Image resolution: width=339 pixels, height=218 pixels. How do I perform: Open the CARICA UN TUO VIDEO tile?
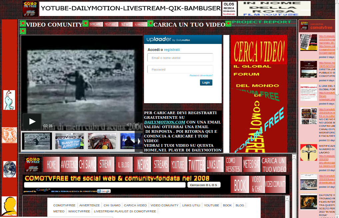[x=274, y=164]
